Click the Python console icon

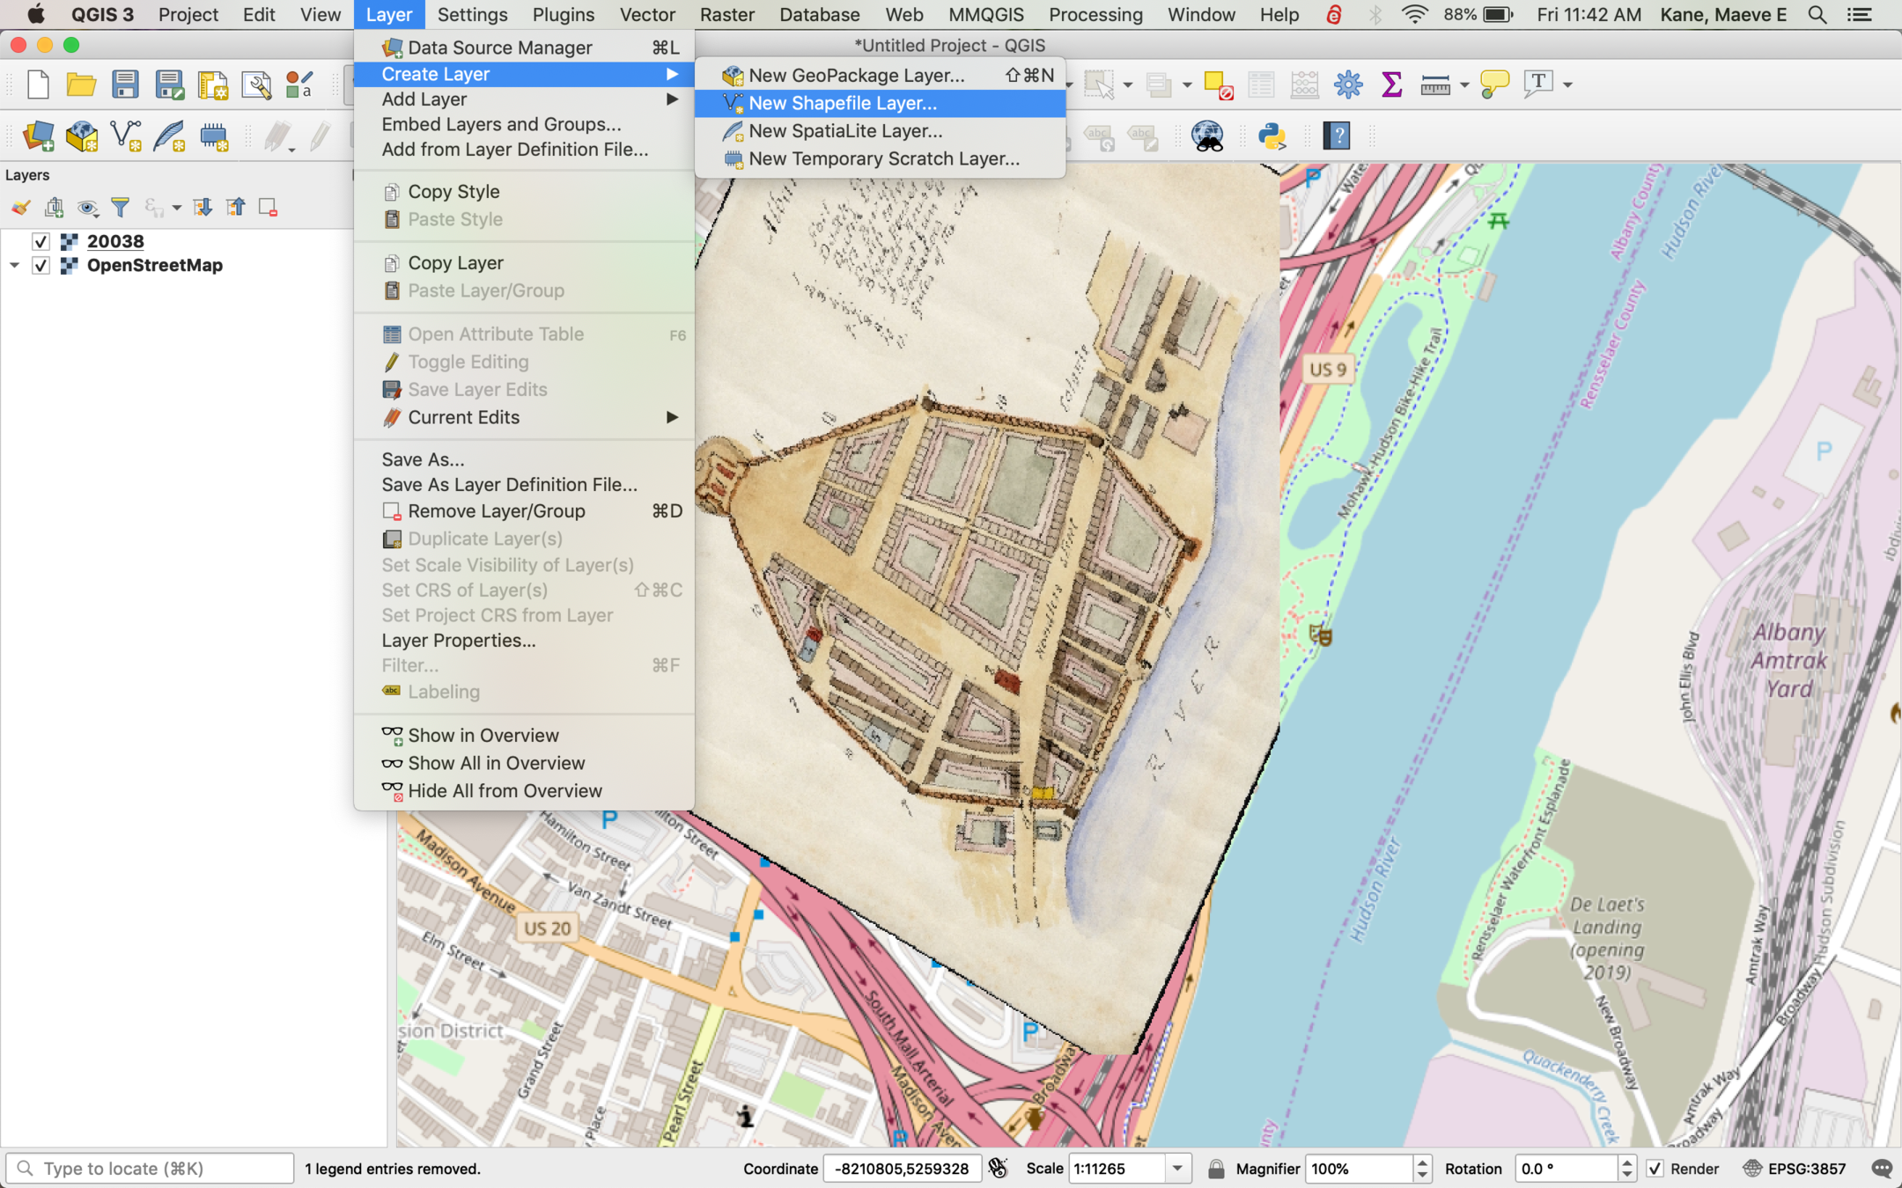[1272, 136]
